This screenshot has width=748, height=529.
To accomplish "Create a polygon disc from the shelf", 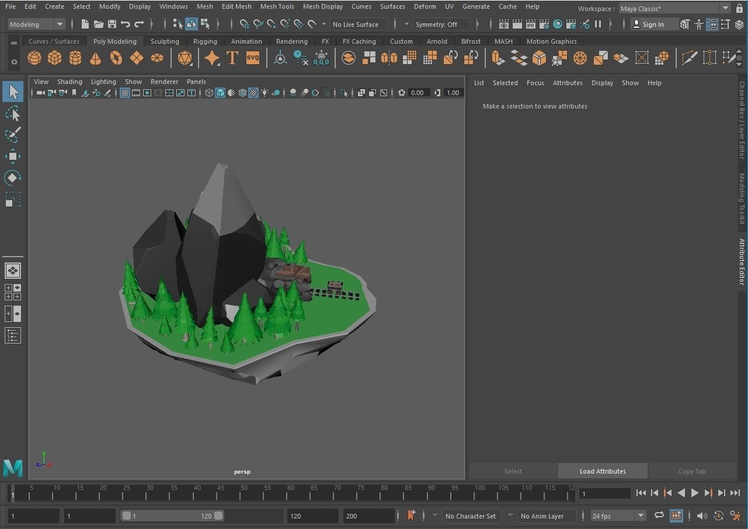I will point(157,58).
